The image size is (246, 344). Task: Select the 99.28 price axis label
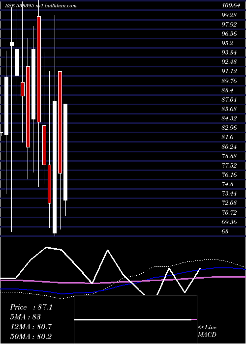(229, 15)
